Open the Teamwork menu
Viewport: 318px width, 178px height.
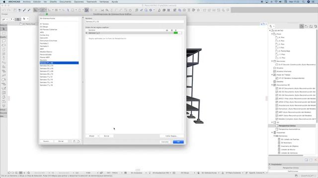(91, 1)
